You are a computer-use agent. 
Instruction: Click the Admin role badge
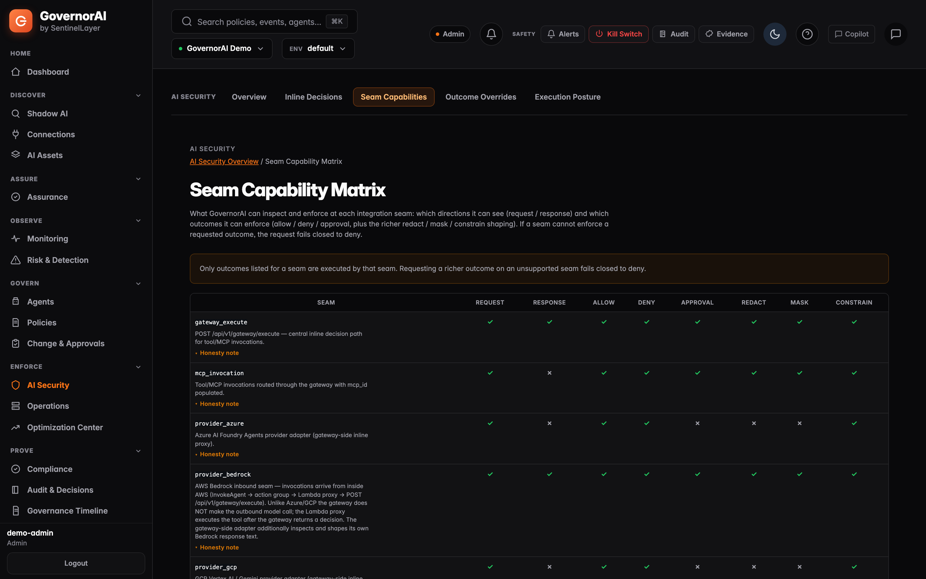tap(450, 34)
